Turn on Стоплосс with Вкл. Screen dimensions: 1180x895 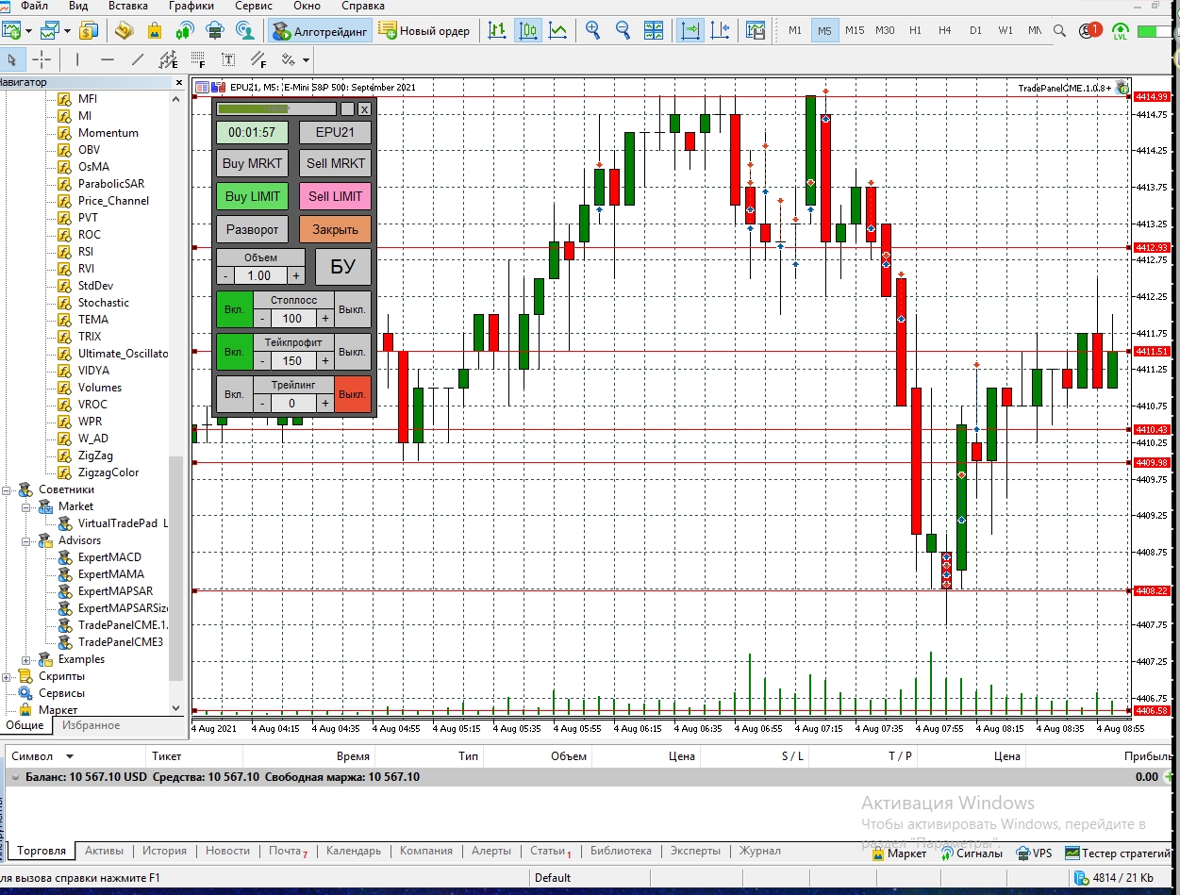click(234, 310)
